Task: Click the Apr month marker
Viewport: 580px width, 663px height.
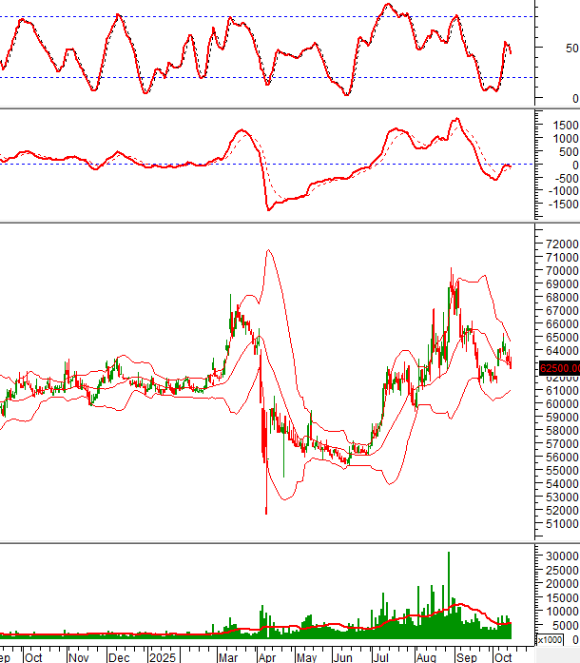Action: point(265,656)
